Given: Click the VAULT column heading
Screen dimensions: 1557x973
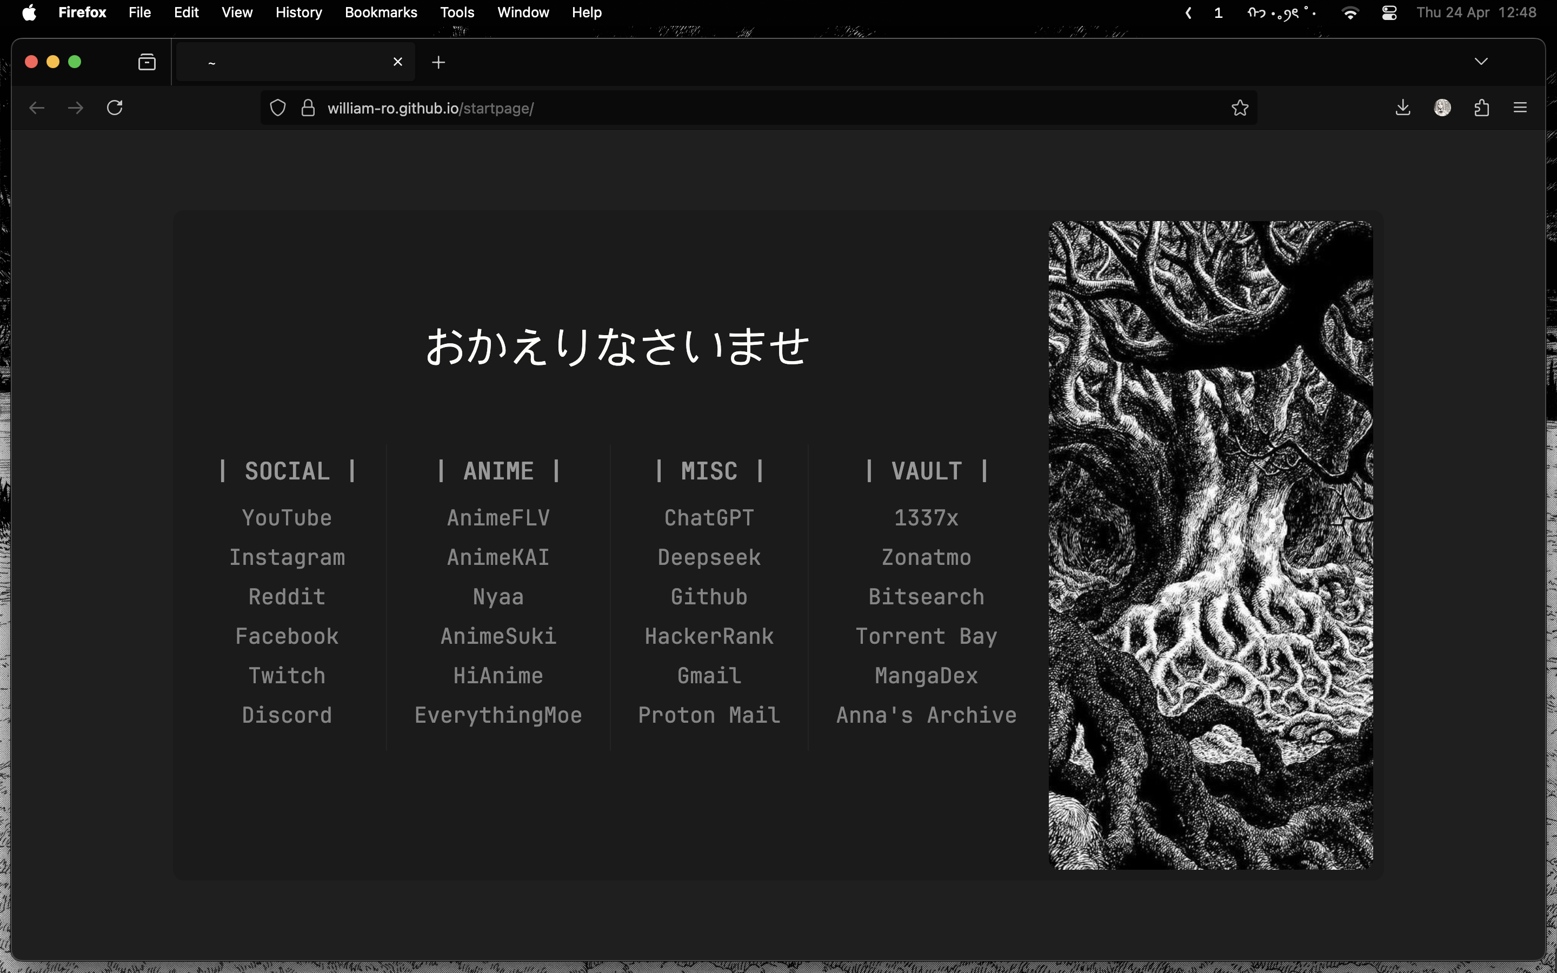Looking at the screenshot, I should point(927,471).
